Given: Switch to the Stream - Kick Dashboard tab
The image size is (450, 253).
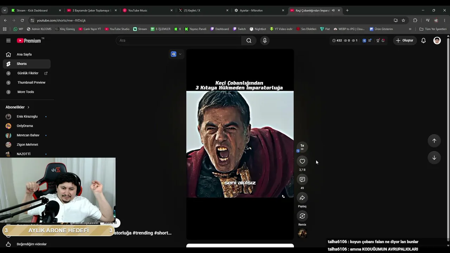Looking at the screenshot, I should pos(36,11).
